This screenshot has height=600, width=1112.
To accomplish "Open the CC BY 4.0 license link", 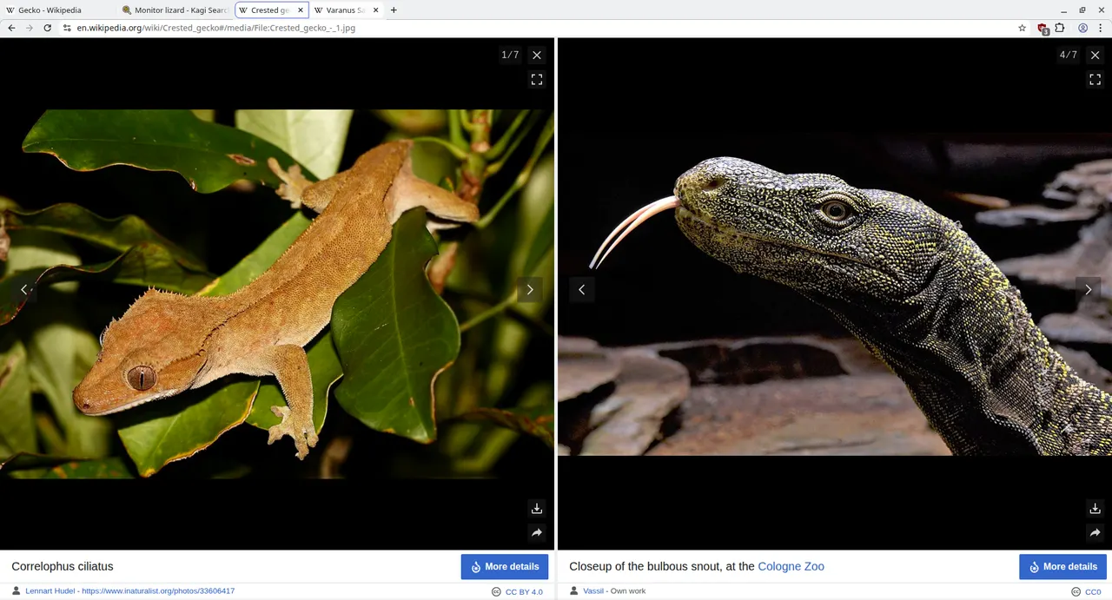I will 524,592.
